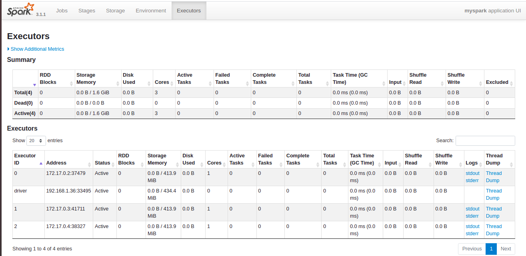Focus the executors Search field
This screenshot has width=526, height=256.
coord(485,141)
